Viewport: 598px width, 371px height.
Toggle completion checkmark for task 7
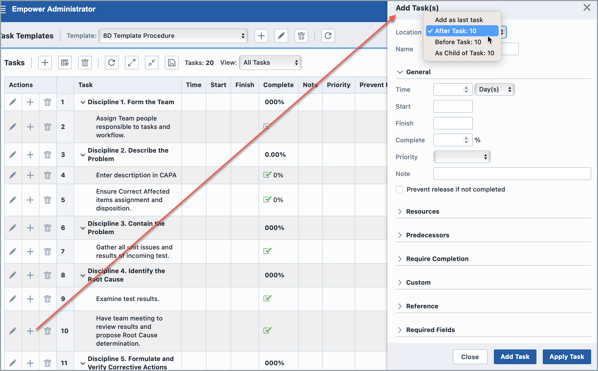pos(267,251)
